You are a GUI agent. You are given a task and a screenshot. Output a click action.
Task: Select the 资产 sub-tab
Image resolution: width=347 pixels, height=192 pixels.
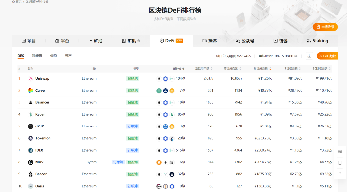[68, 56]
